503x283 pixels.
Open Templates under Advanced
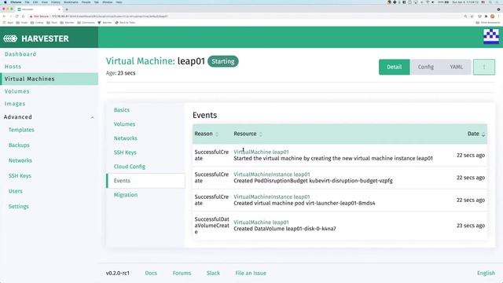(21, 130)
